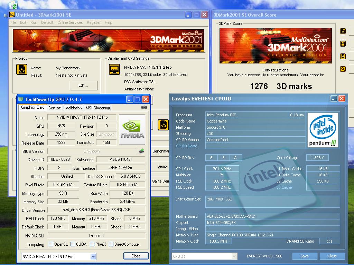Image resolution: width=354 pixels, height=265 pixels.
Task: Click the top yellow icon in Overall Score window
Action: coord(343,31)
